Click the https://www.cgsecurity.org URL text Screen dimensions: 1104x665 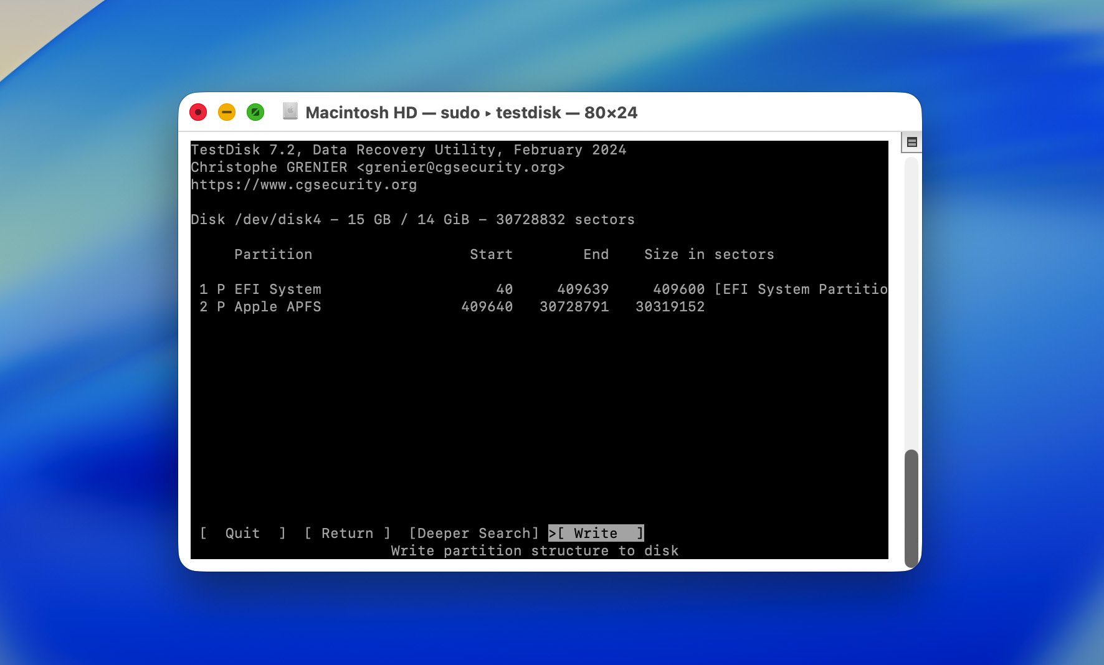tap(304, 184)
